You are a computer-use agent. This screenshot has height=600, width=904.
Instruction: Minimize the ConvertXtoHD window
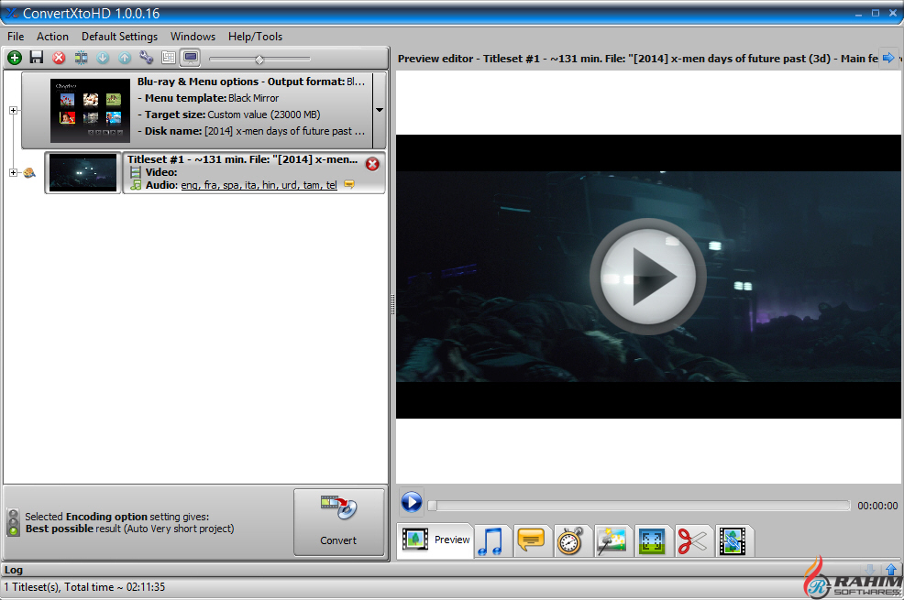[858, 13]
